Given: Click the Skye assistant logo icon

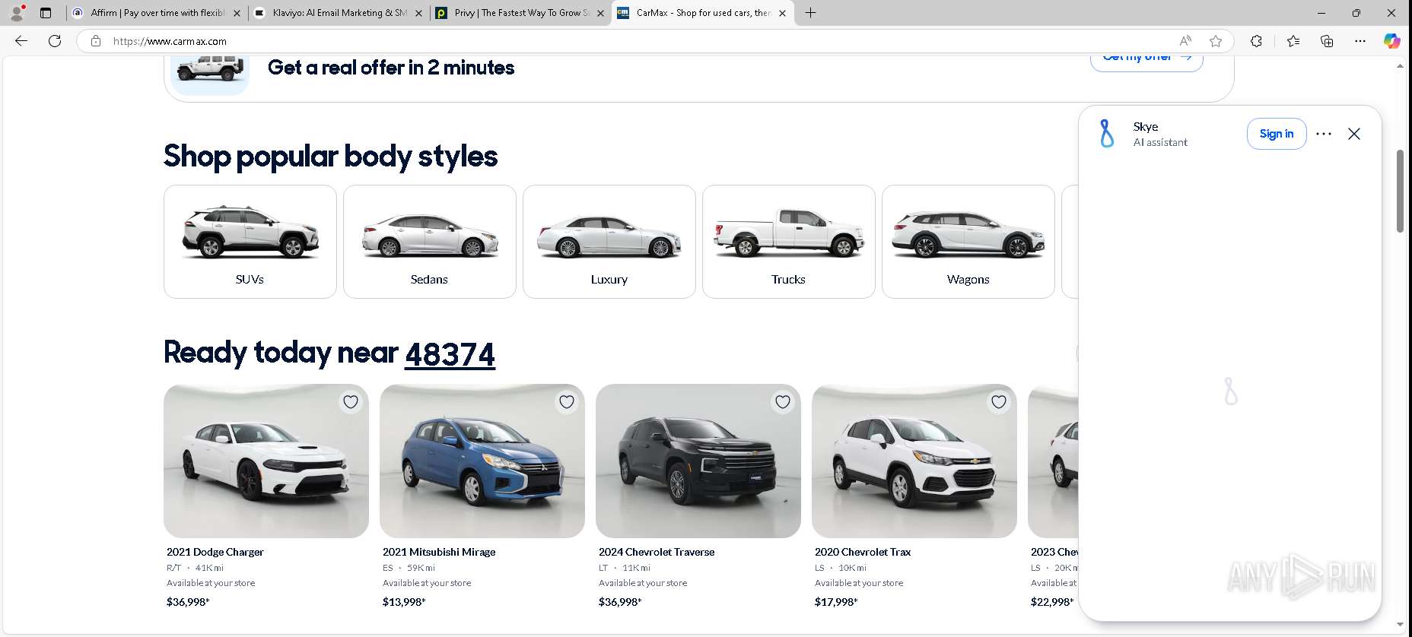Looking at the screenshot, I should pyautogui.click(x=1107, y=134).
